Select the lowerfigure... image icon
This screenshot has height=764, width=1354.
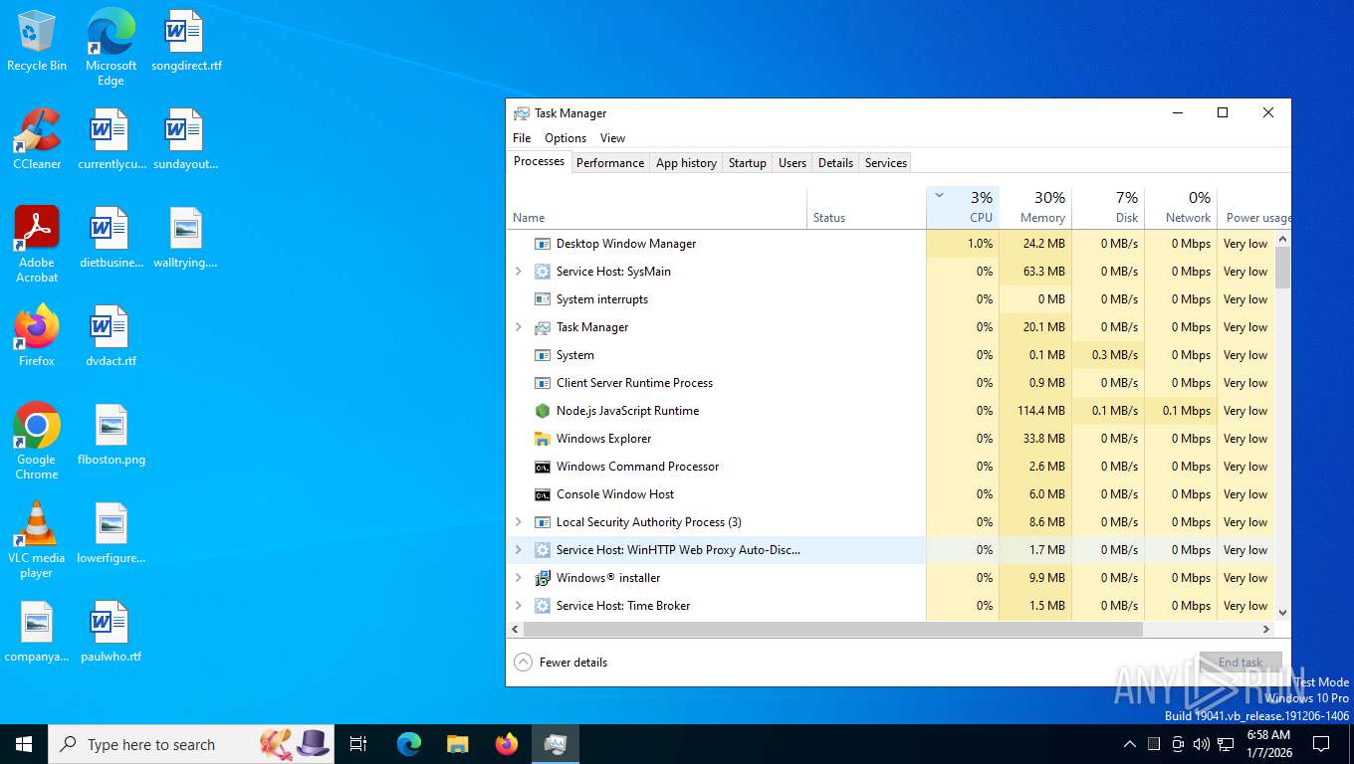(x=111, y=533)
